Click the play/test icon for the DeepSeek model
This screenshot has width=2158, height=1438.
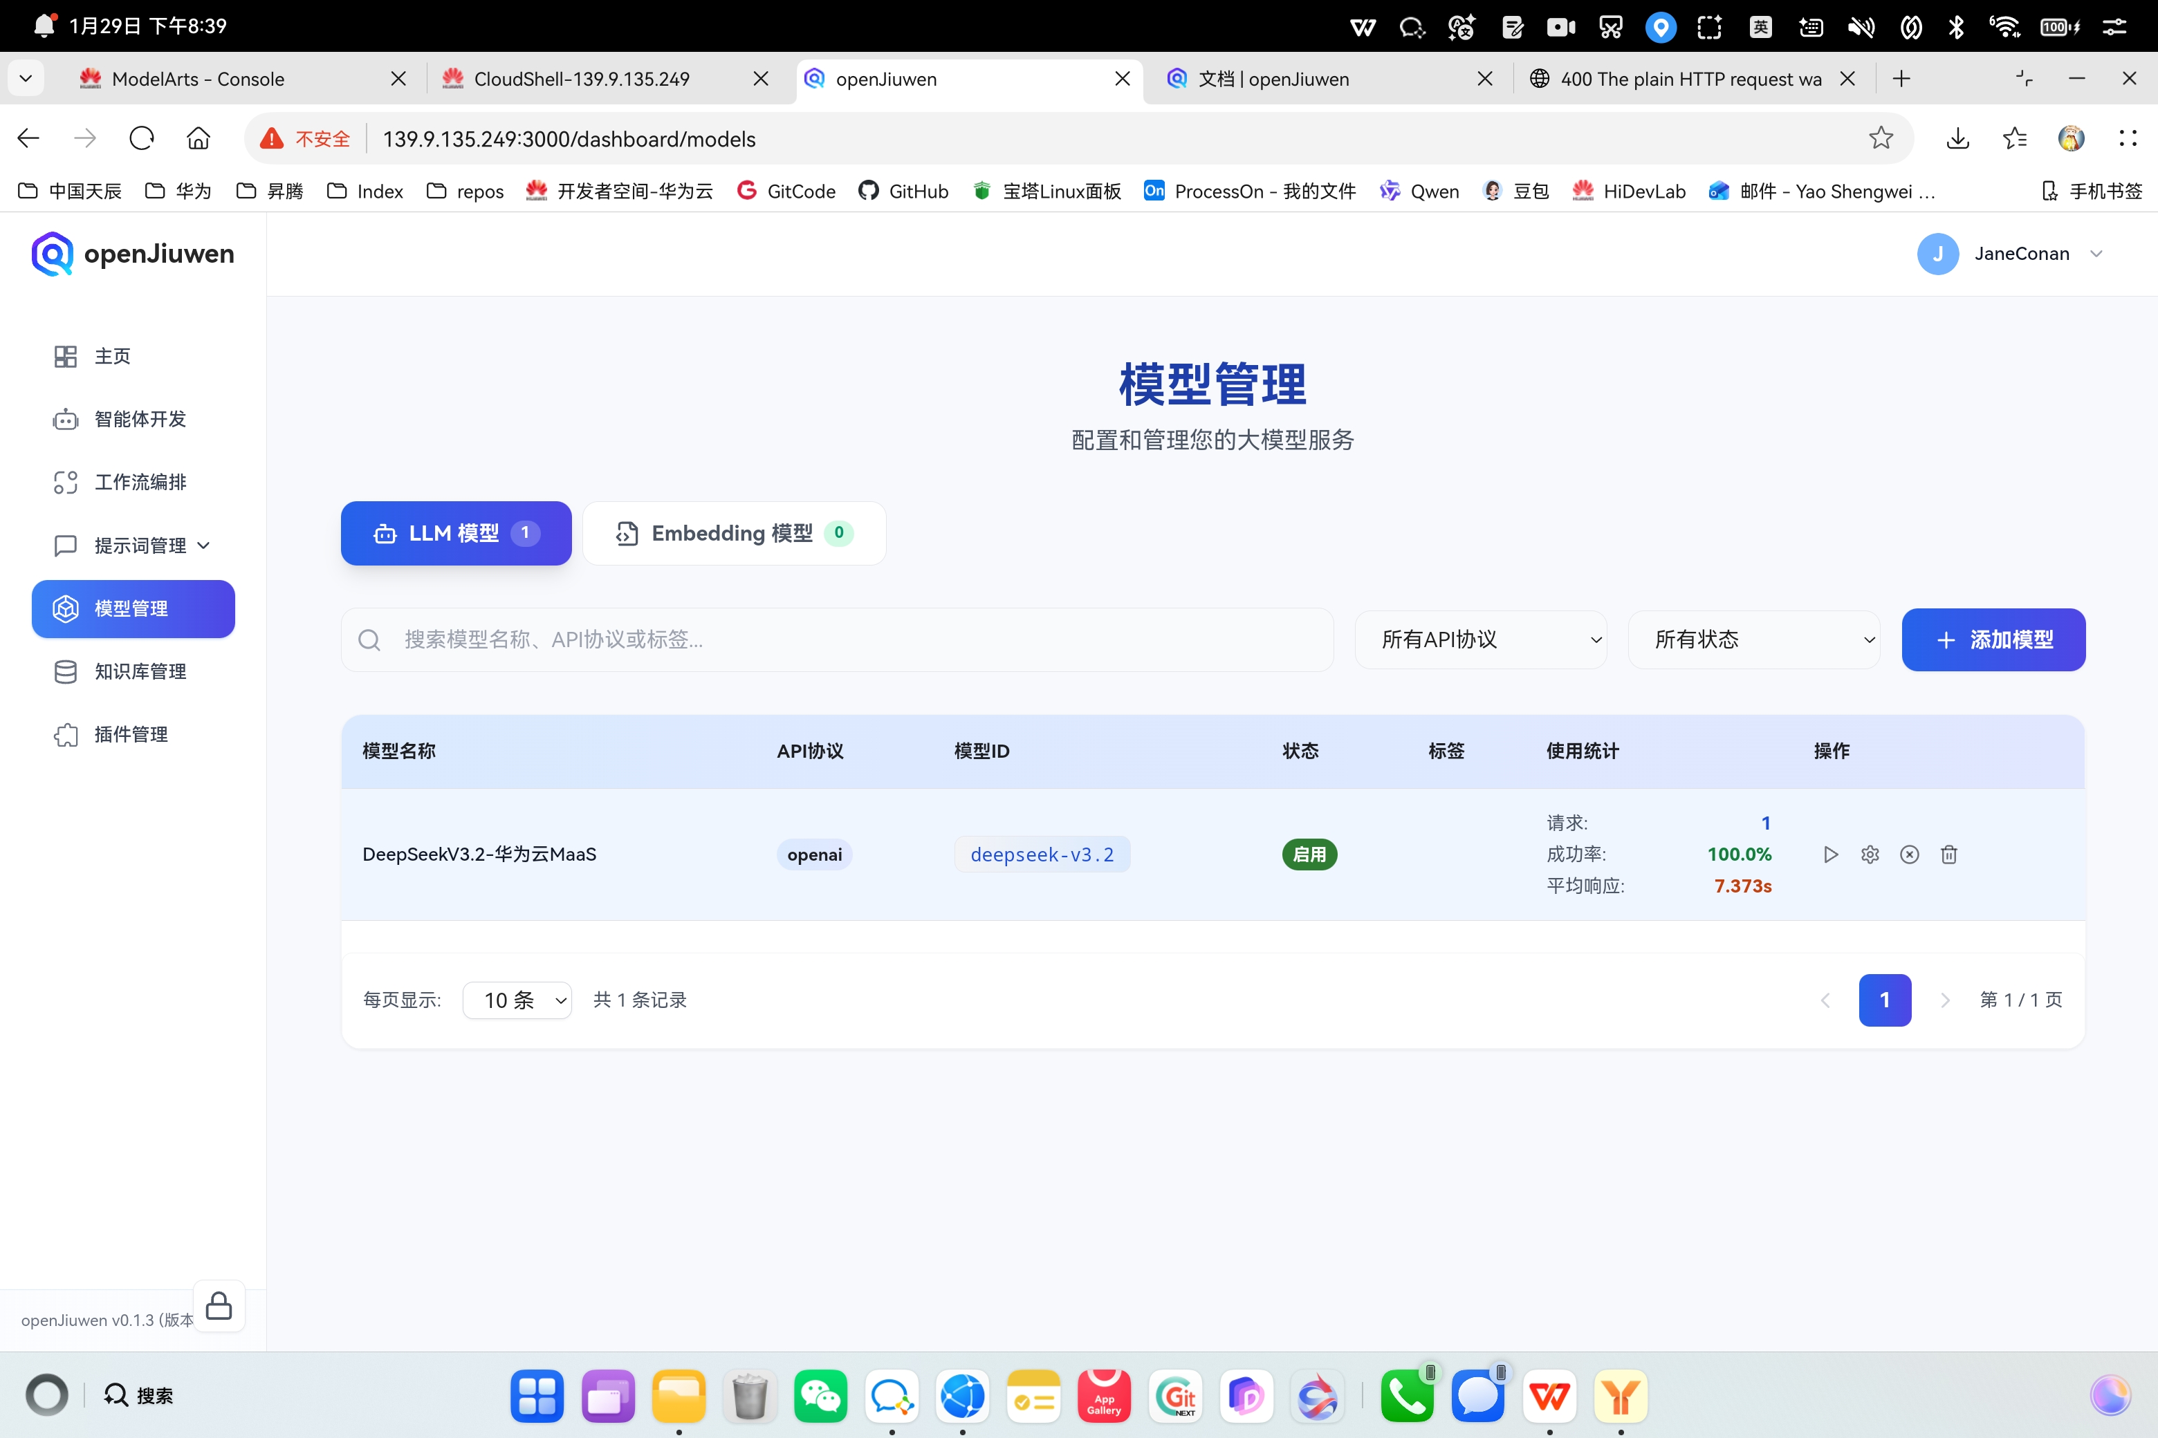(x=1830, y=855)
